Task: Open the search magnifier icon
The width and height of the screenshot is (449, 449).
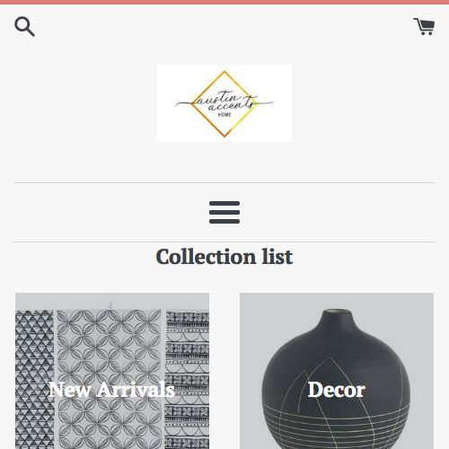Action: (x=24, y=27)
